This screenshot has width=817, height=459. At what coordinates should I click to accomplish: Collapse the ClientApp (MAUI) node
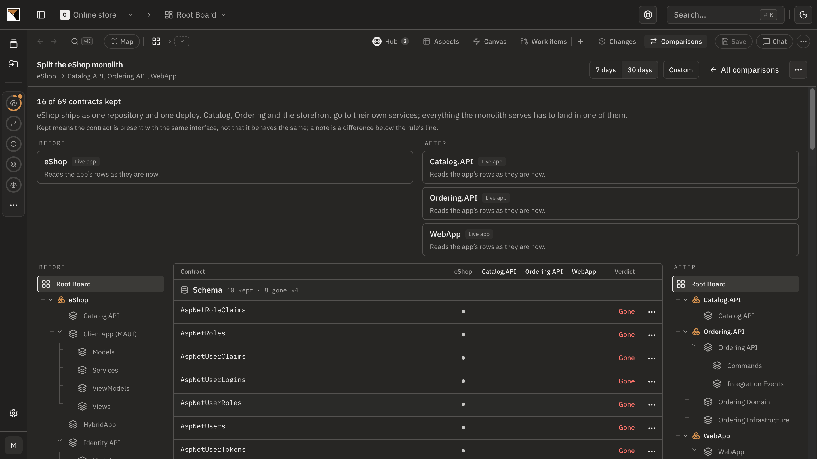tap(59, 332)
